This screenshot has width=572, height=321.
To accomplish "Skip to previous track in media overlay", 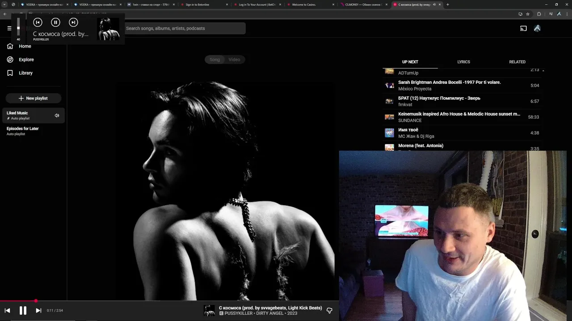I will coord(38,22).
